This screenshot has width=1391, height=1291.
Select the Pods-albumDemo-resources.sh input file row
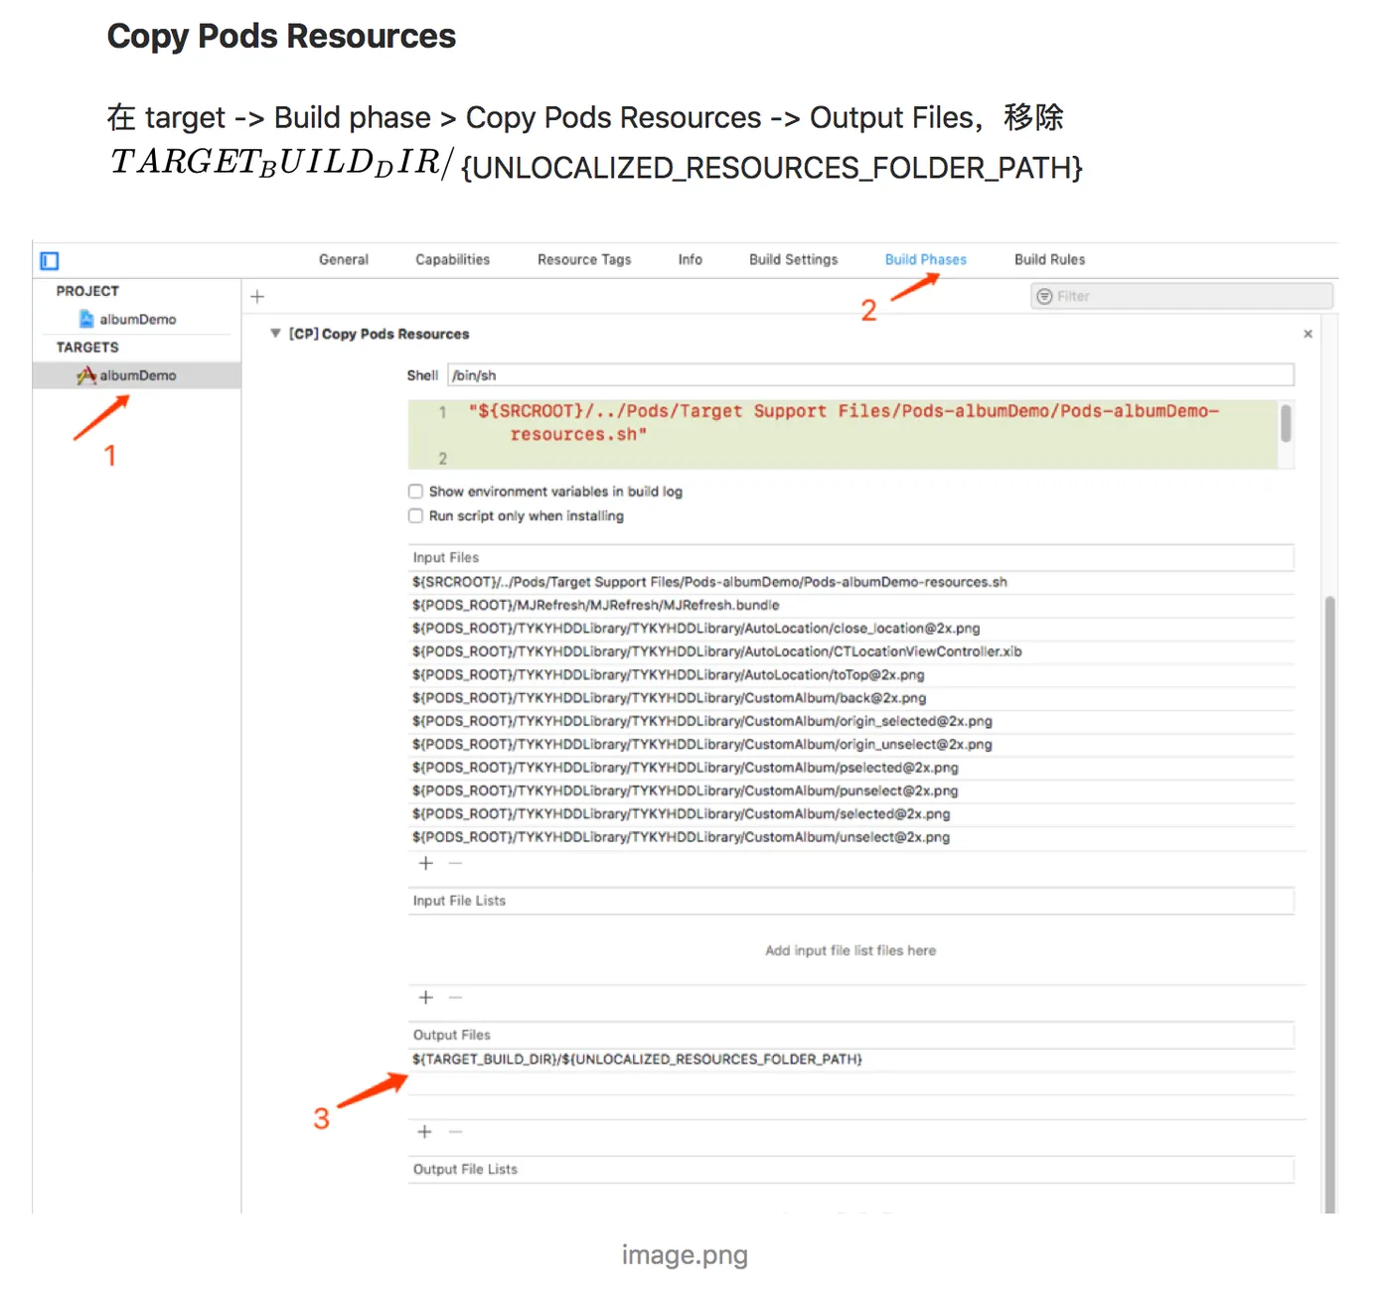pyautogui.click(x=851, y=582)
